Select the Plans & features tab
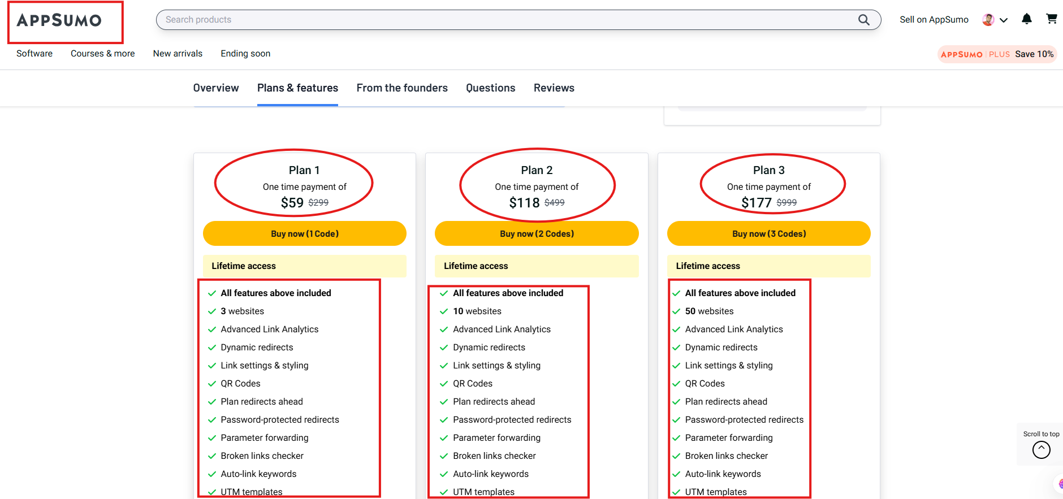 297,88
